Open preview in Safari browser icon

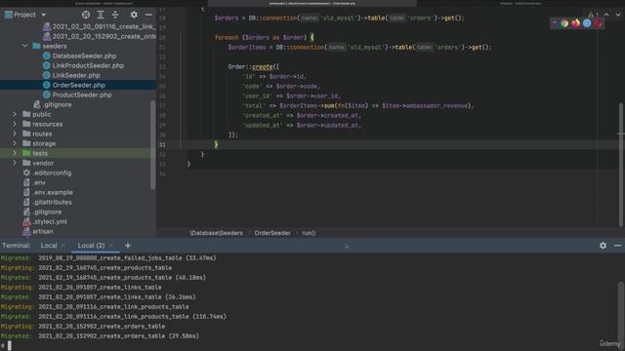point(587,23)
